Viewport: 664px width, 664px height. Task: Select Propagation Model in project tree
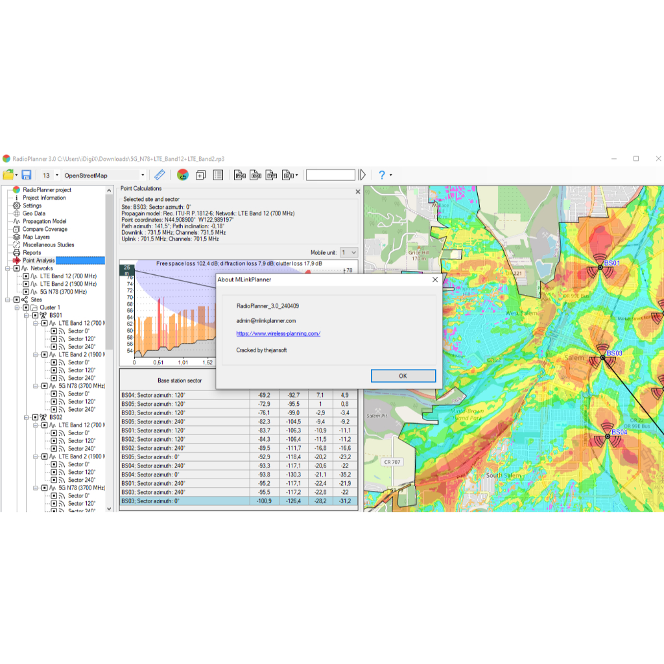(44, 221)
